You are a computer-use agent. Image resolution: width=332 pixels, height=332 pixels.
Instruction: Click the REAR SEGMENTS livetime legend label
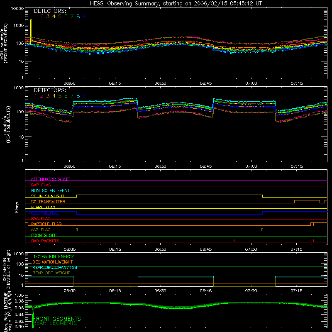click(x=56, y=323)
